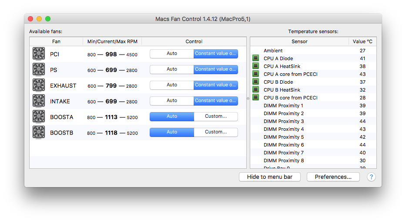Click chip icon beside CPU A HeatSink

pyautogui.click(x=255, y=66)
